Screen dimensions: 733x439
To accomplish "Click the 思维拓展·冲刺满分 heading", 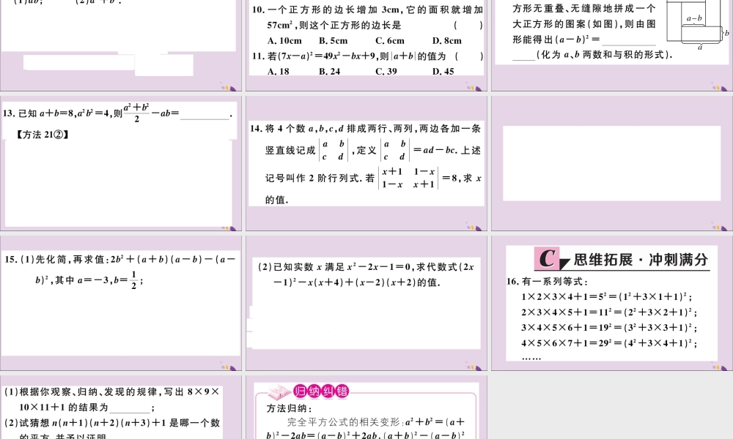I will tap(641, 260).
